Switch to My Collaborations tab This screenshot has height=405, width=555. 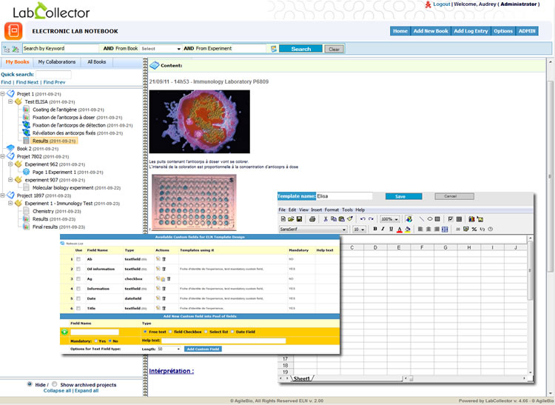57,62
